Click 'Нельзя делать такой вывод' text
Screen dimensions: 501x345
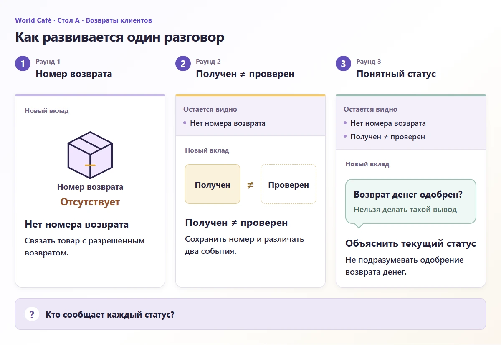point(405,210)
